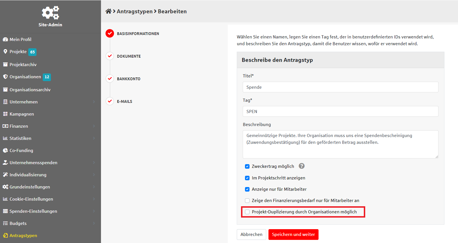Expand the Finanzen submenu chevron
This screenshot has width=458, height=243.
(x=94, y=126)
